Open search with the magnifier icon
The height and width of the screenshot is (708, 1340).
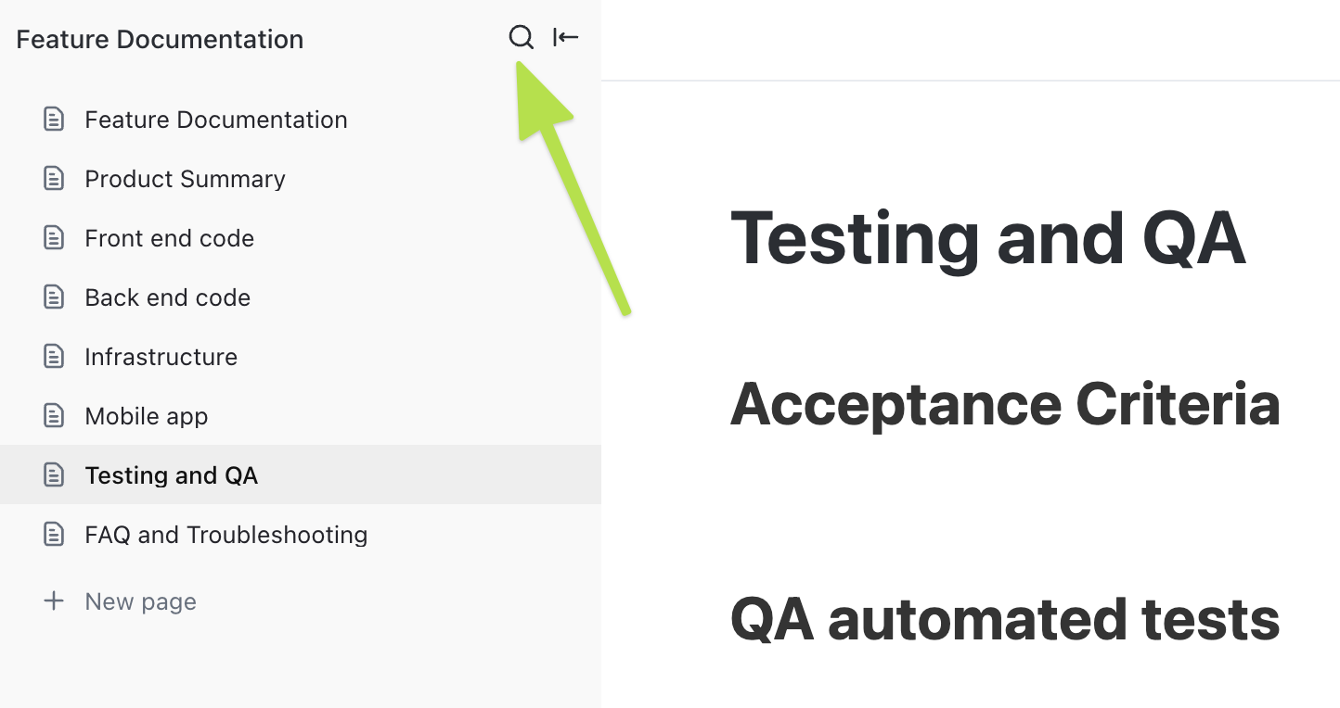tap(521, 37)
